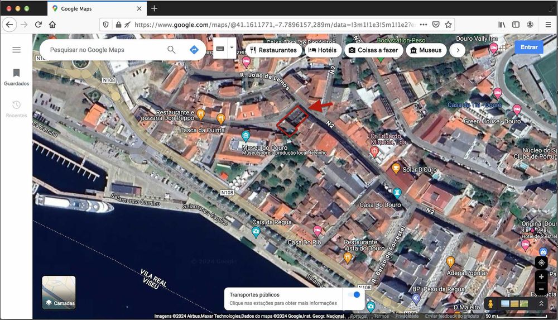This screenshot has height=320, width=558.
Task: Click the Cais da Régua camera pin
Action: click(256, 233)
